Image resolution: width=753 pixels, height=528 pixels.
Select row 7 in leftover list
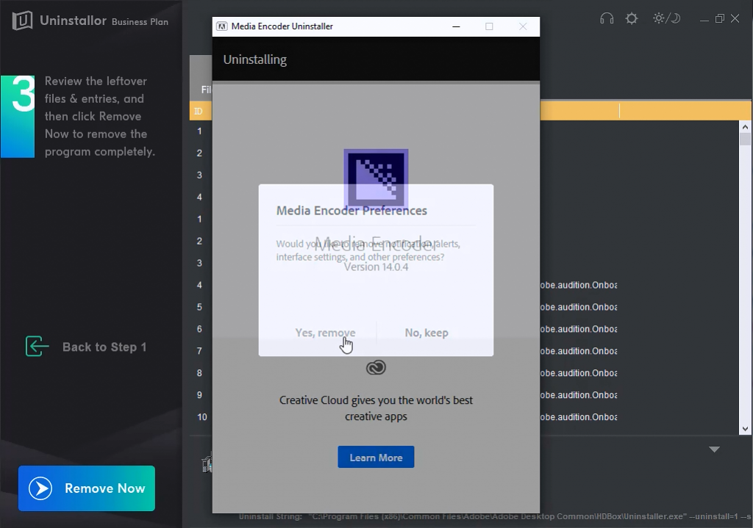click(x=199, y=351)
